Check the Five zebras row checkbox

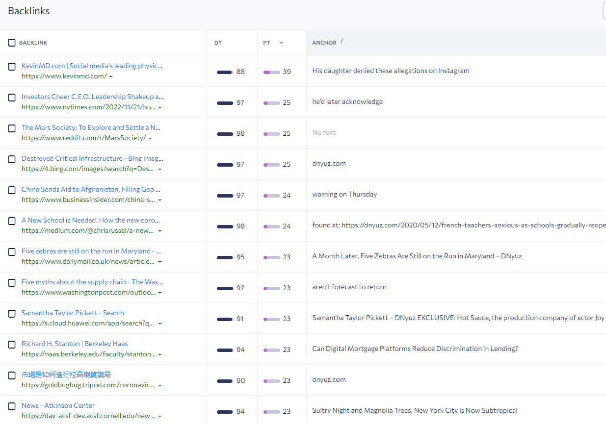[12, 252]
